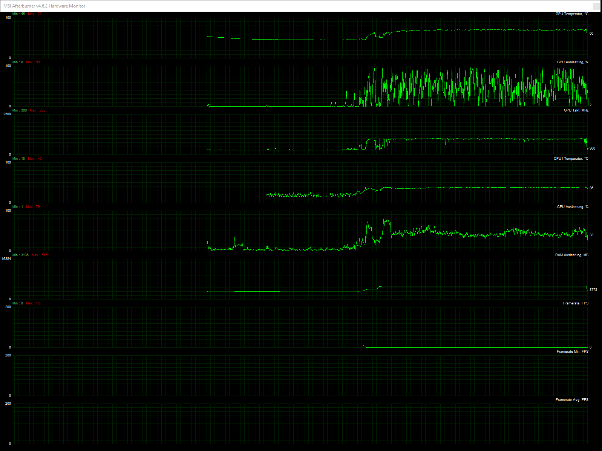This screenshot has height=451, width=602.
Task: Click the Framerate 'Max : 12' value
Action: point(33,303)
